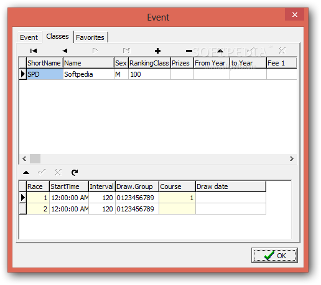
Task: Switch to the Event tab
Action: [29, 37]
